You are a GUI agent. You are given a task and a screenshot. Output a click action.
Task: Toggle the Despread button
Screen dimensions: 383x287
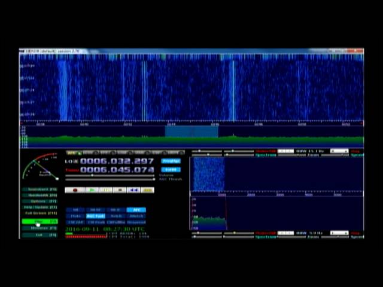point(136,222)
